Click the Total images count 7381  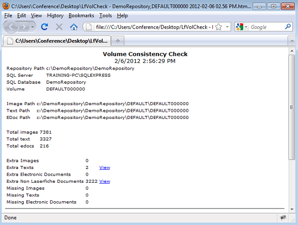coord(46,132)
